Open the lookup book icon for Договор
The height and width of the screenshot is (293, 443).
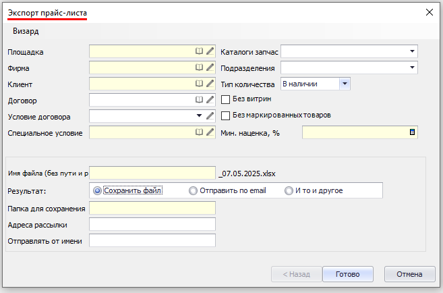tap(199, 100)
